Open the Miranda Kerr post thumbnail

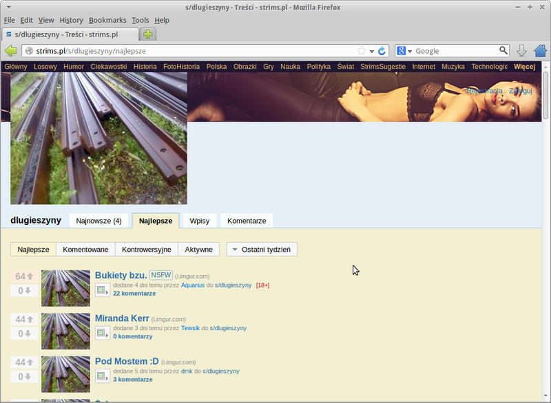click(x=65, y=331)
